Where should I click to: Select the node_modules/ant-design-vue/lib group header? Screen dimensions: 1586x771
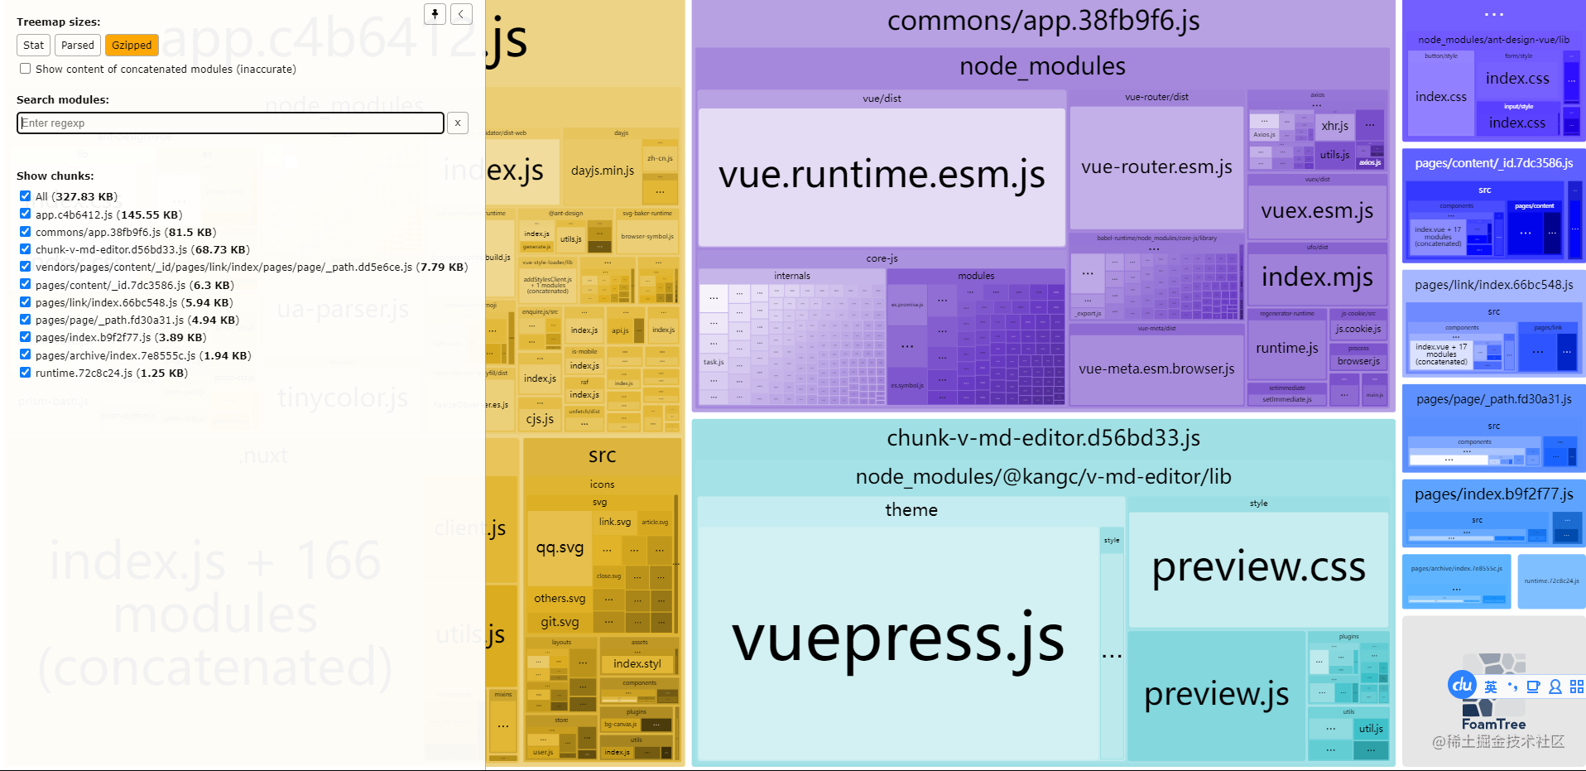[1493, 40]
